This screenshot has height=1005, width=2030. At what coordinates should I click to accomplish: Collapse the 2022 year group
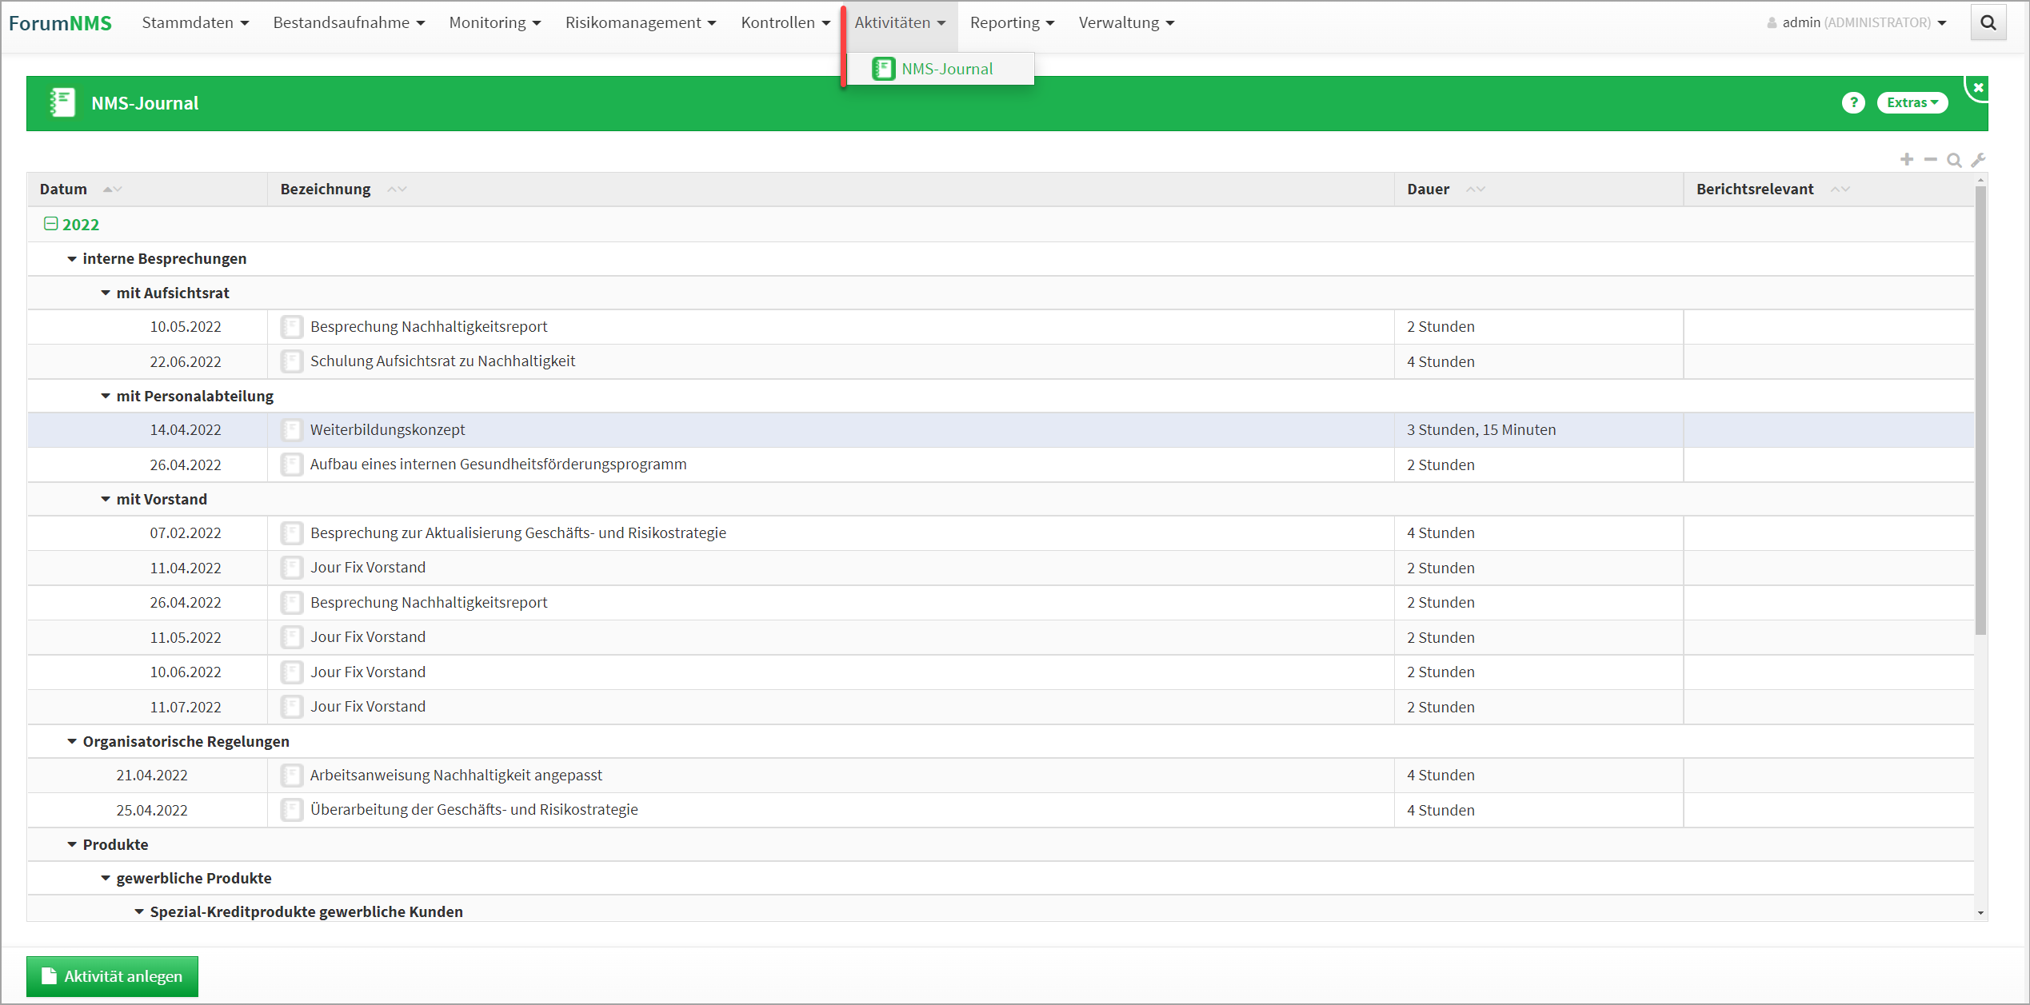coord(50,224)
